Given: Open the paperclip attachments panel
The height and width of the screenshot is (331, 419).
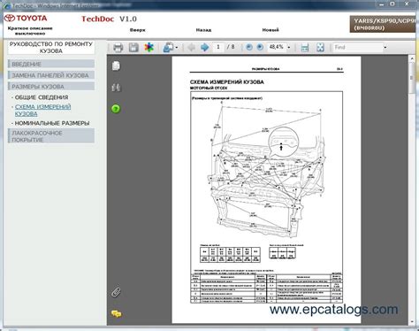Looking at the screenshot, I should tap(116, 292).
